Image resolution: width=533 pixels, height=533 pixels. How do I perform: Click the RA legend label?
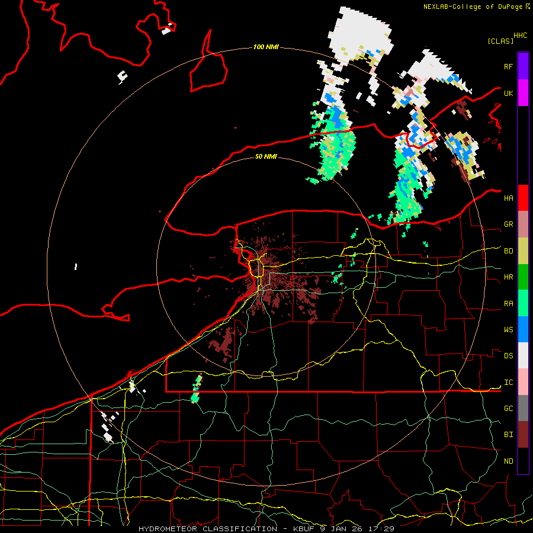tap(508, 304)
